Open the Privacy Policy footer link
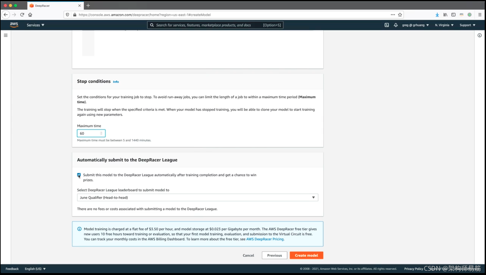Image resolution: width=486 pixels, height=275 pixels. [x=413, y=269]
